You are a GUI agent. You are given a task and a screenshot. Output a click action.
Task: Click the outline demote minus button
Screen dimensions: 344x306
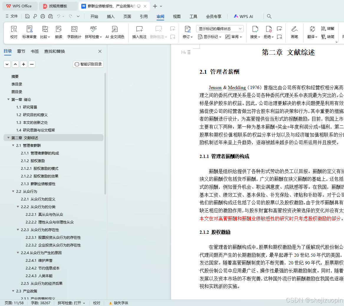(x=32, y=64)
